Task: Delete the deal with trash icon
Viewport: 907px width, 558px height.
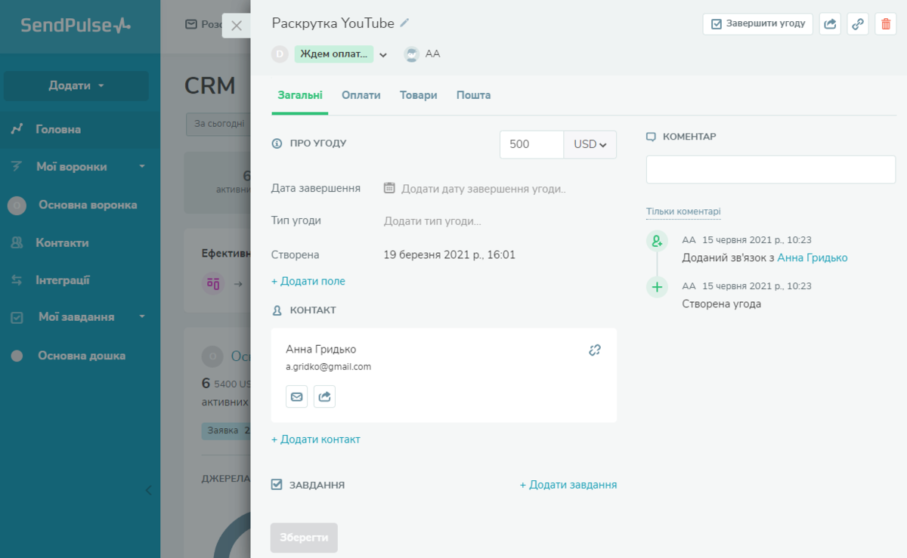Action: [886, 24]
